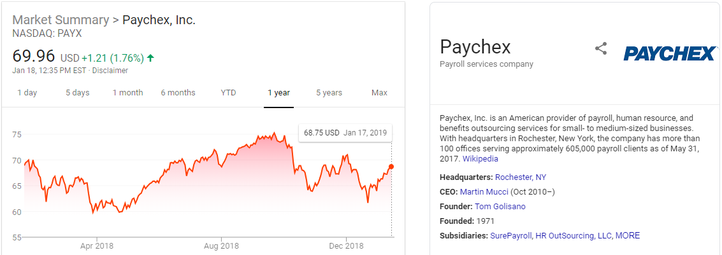Select the 1 day chart tab
This screenshot has width=722, height=255.
pos(27,93)
